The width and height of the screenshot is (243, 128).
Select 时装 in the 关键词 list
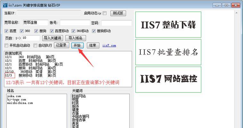(75, 103)
